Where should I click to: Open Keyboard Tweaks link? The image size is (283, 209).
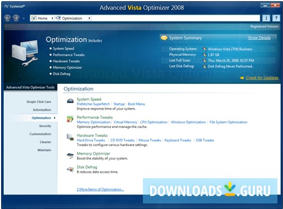click(x=178, y=140)
